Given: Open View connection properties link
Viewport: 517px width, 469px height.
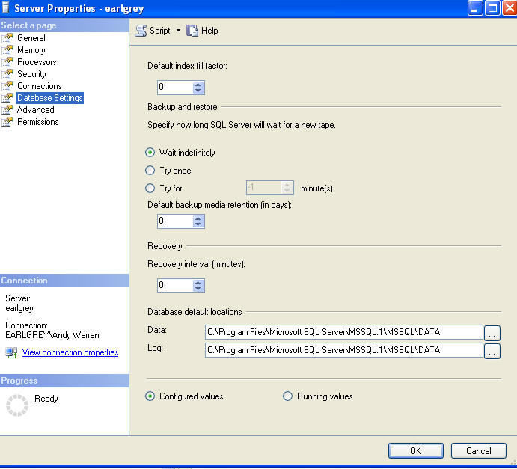Looking at the screenshot, I should point(70,352).
